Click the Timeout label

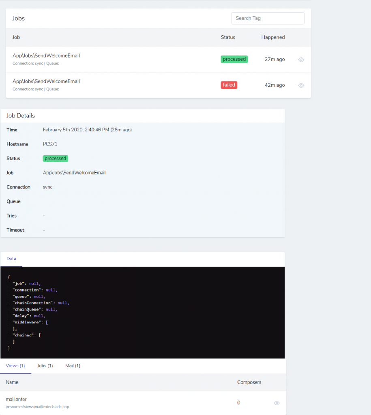pos(15,230)
